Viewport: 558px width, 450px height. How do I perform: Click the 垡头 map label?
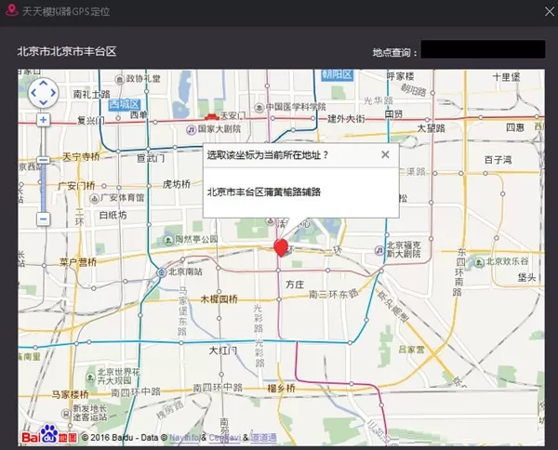pyautogui.click(x=526, y=277)
